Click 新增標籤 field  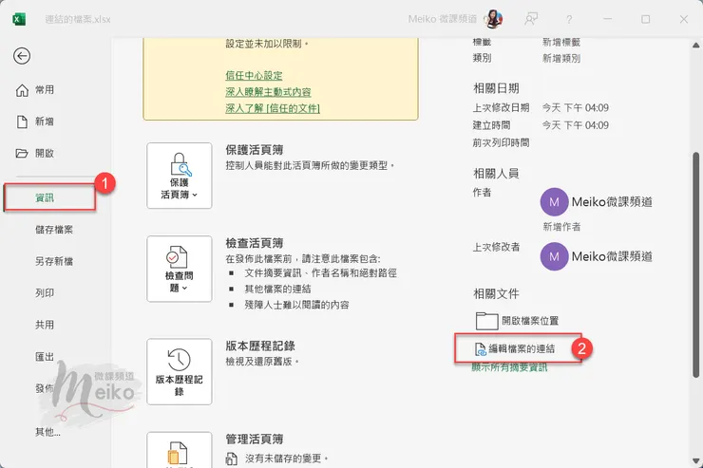pyautogui.click(x=561, y=42)
